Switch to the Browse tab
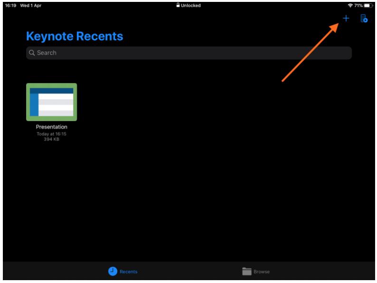The width and height of the screenshot is (377, 283). click(x=256, y=272)
